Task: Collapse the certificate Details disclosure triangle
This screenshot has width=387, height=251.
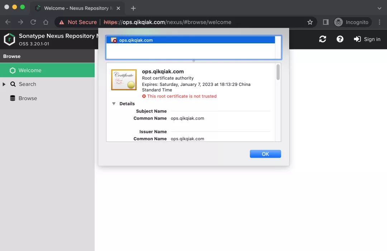Action: pos(114,103)
